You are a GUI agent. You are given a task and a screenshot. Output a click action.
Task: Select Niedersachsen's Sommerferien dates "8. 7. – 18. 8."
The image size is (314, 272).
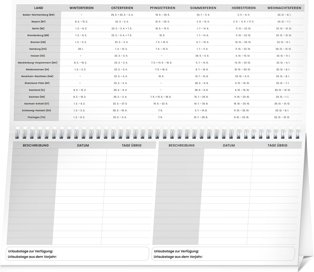(x=202, y=69)
